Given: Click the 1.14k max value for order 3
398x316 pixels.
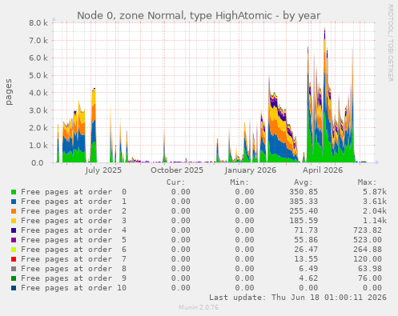Looking at the screenshot, I should [x=375, y=221].
